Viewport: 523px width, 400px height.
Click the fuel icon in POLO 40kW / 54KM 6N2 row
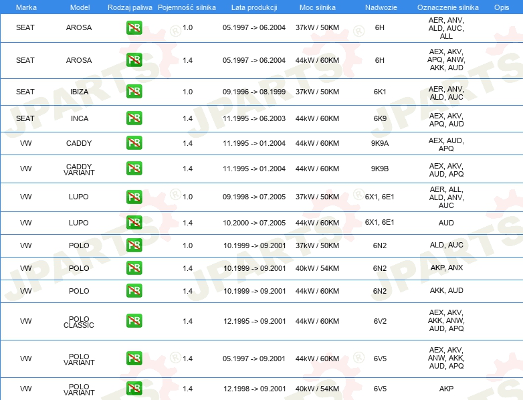click(134, 268)
